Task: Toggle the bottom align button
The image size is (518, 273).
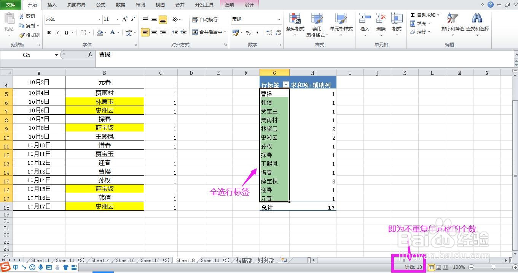Action: (163, 19)
